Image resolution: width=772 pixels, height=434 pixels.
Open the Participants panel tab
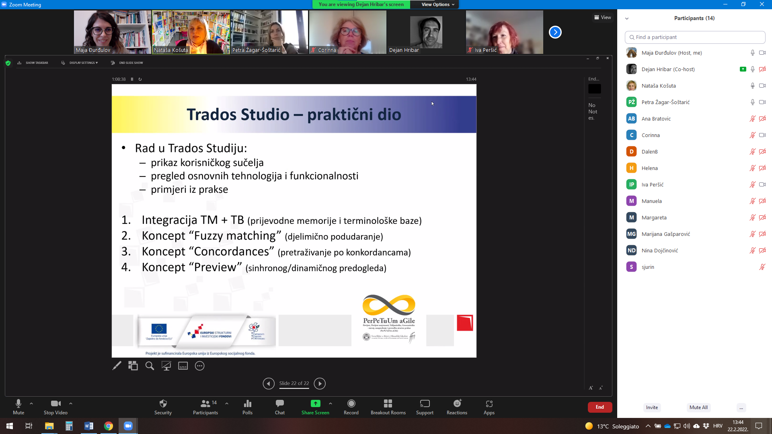[x=205, y=406]
